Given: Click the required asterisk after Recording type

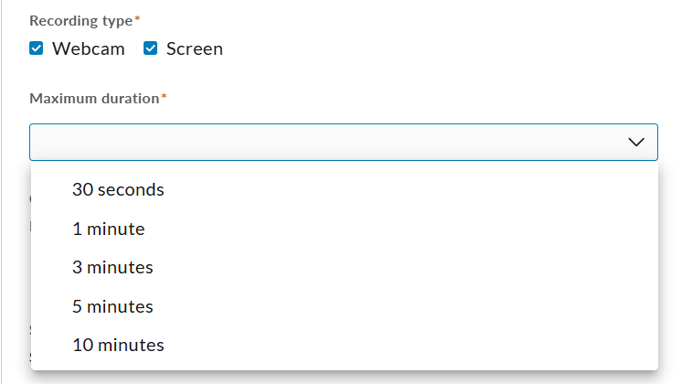Looking at the screenshot, I should [x=137, y=18].
